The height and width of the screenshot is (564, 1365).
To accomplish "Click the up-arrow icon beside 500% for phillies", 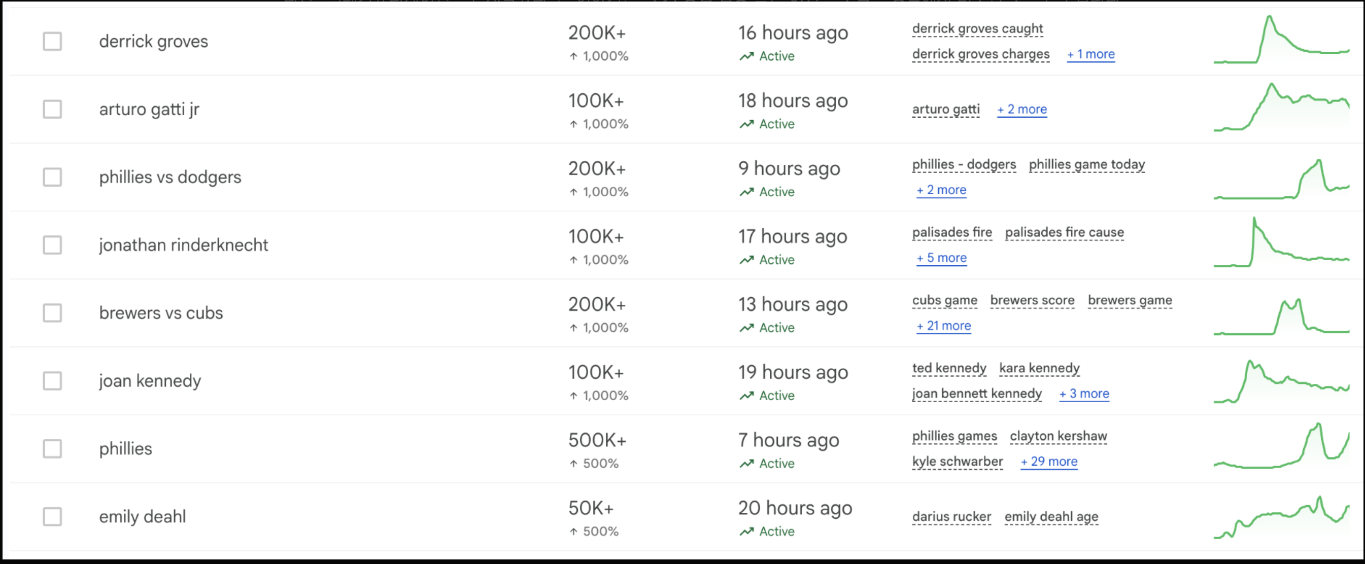I will [573, 464].
